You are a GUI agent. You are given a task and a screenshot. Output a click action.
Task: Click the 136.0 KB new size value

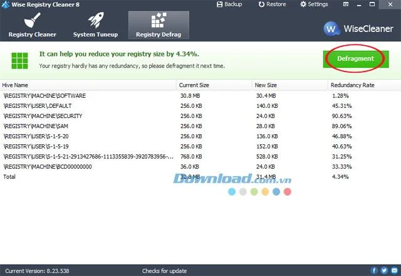click(x=267, y=136)
